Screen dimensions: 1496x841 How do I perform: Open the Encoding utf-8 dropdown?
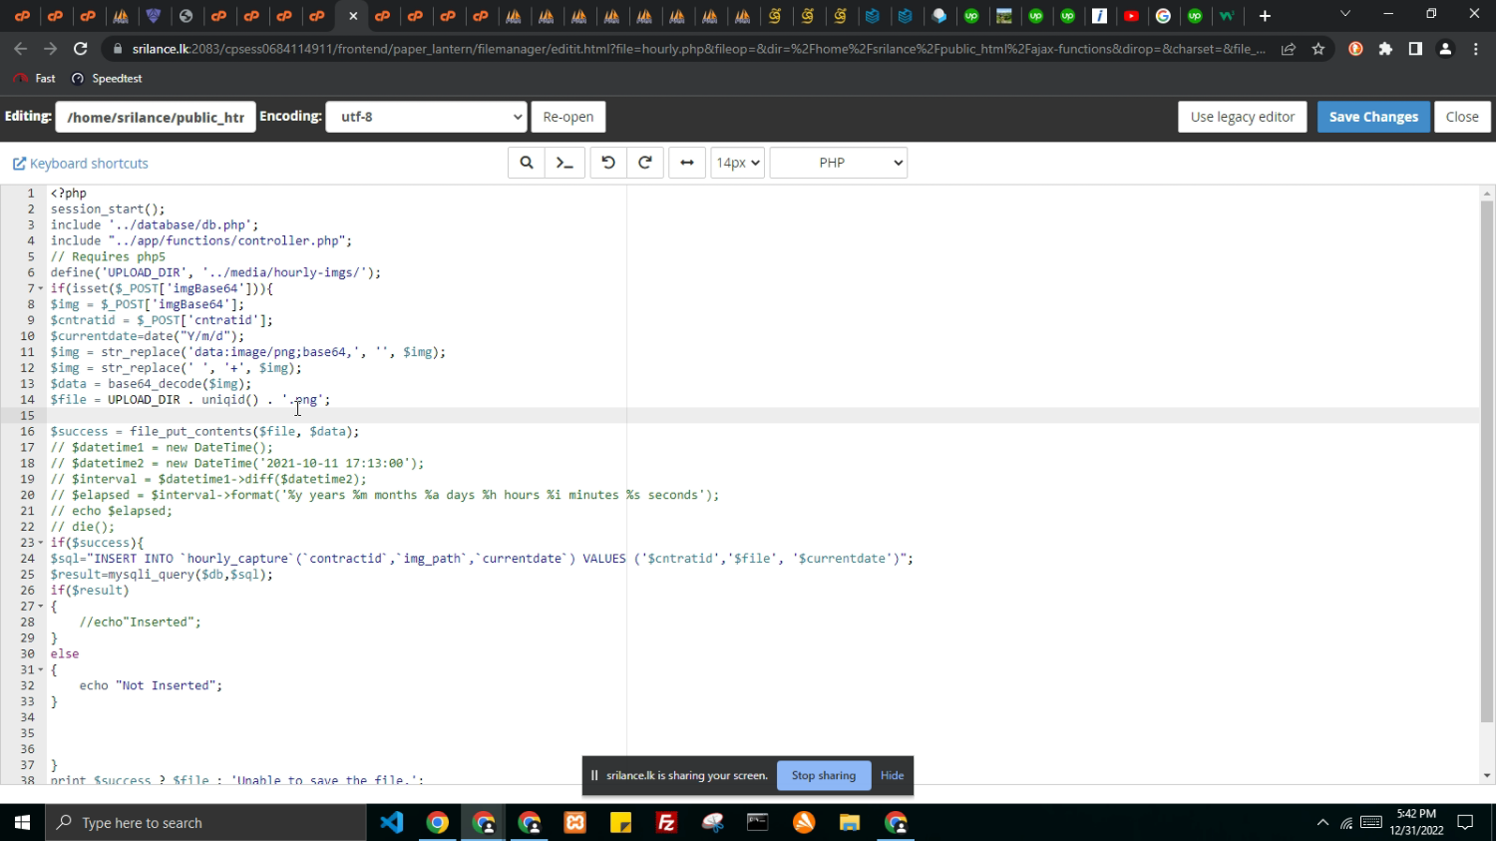tap(427, 117)
